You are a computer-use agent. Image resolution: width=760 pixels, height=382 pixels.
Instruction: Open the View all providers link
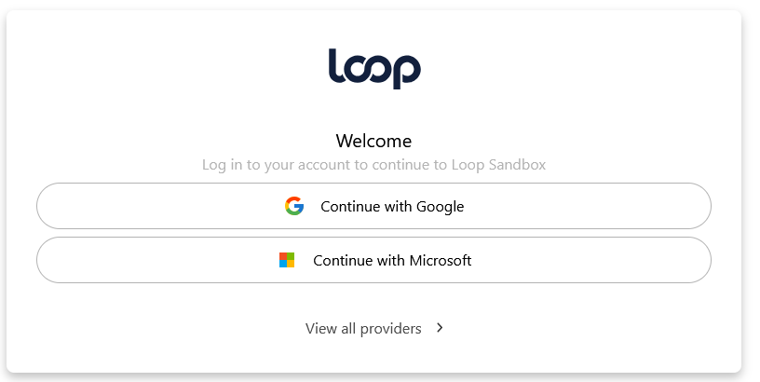pyautogui.click(x=374, y=328)
